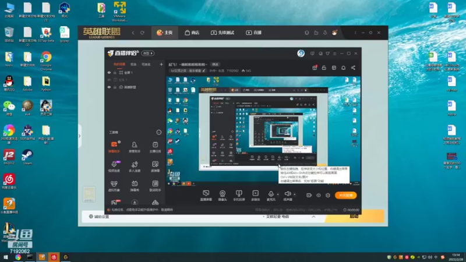Switch to the second scene tab 双击
This screenshot has width=466, height=262.
point(133,64)
